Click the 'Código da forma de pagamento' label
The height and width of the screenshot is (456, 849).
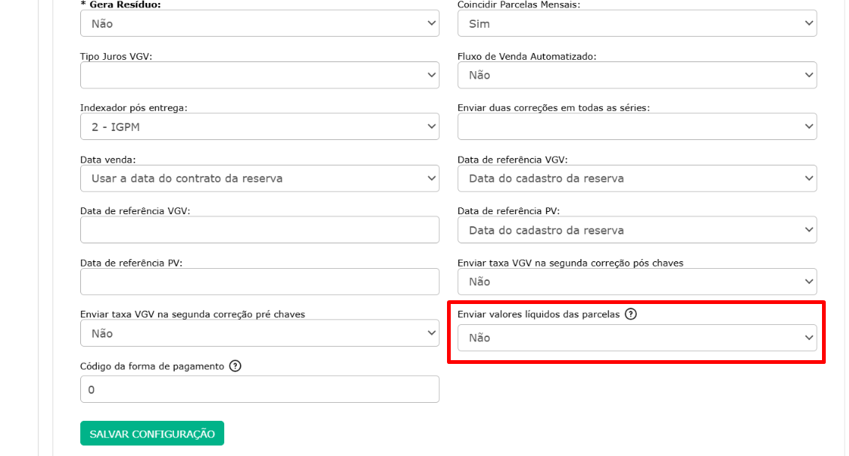[x=152, y=365]
